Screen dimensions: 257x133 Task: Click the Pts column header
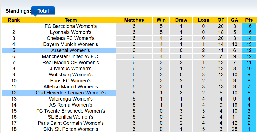pyautogui.click(x=249, y=20)
